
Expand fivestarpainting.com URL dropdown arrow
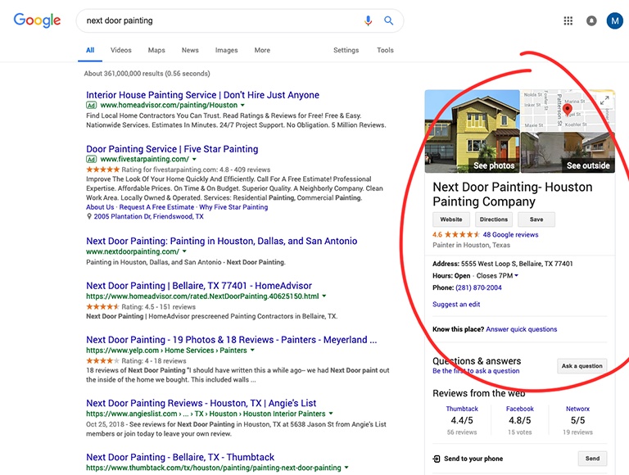(194, 159)
